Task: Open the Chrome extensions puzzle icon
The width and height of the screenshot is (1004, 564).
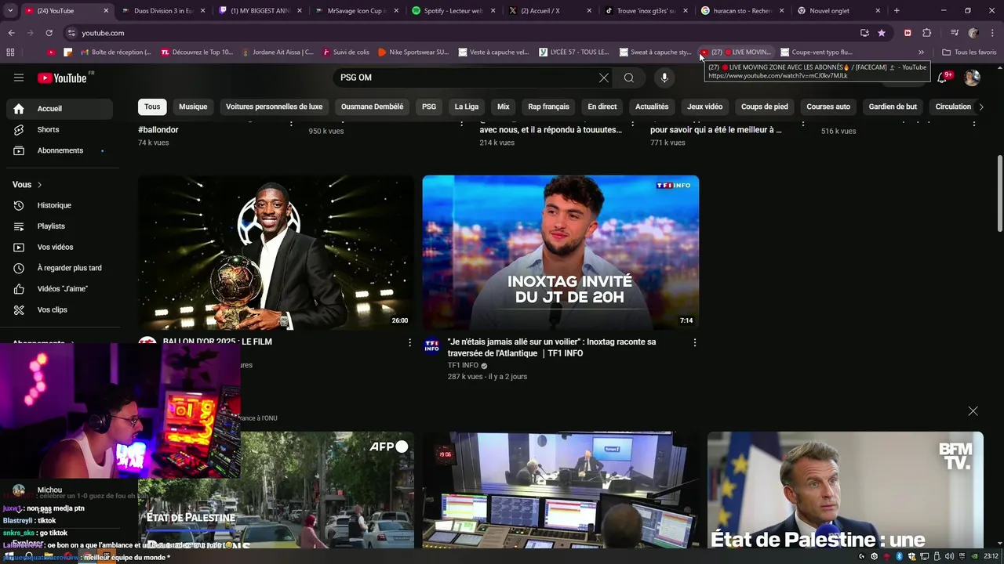Action: 926,33
